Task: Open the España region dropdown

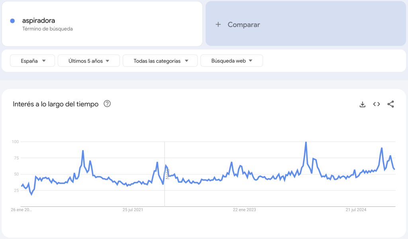Action: click(32, 60)
